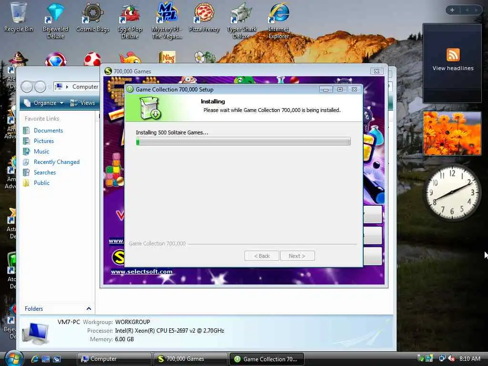488x366 pixels.
Task: Click Show Desktop quick launch icon
Action: coord(46,359)
